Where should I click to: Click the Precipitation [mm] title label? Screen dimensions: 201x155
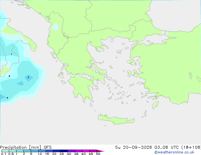pyautogui.click(x=21, y=147)
